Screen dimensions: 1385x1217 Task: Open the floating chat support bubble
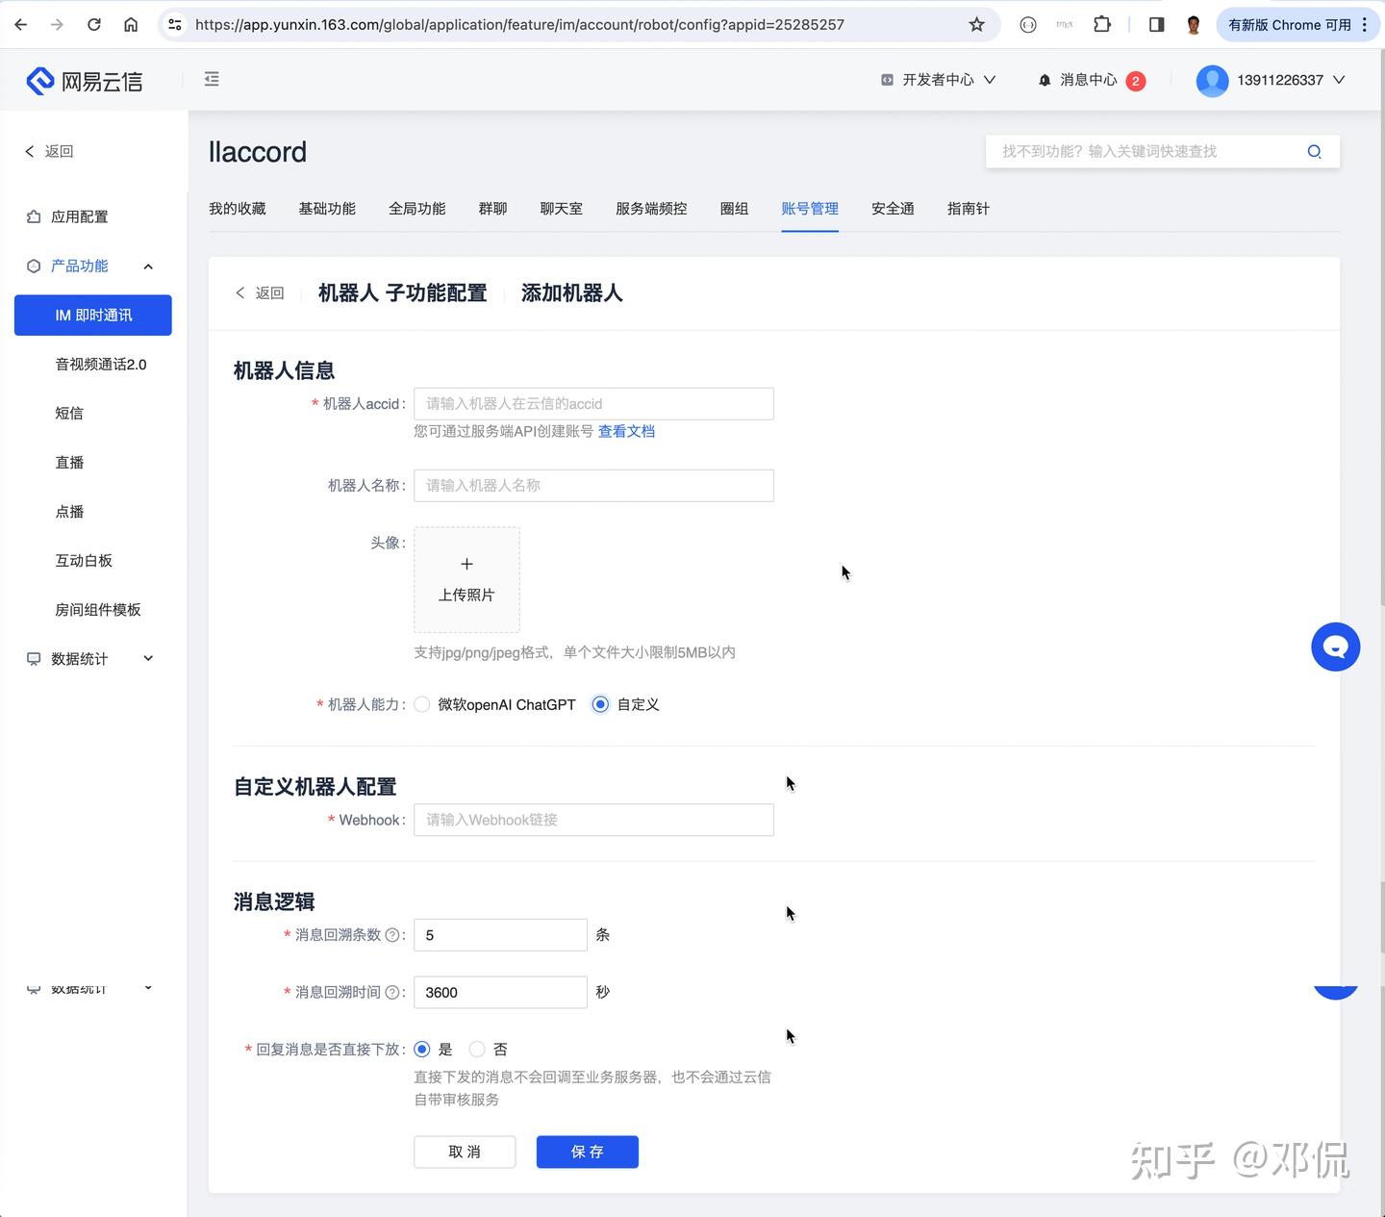(1335, 647)
